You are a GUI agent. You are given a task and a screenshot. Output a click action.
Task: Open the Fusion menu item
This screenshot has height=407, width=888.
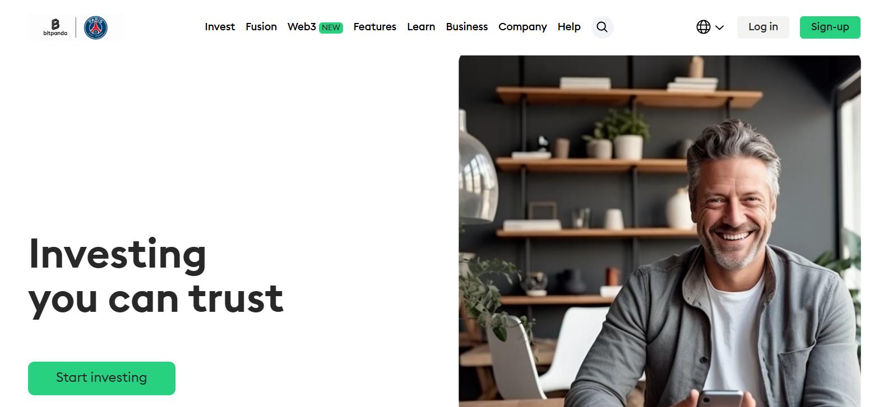click(261, 27)
